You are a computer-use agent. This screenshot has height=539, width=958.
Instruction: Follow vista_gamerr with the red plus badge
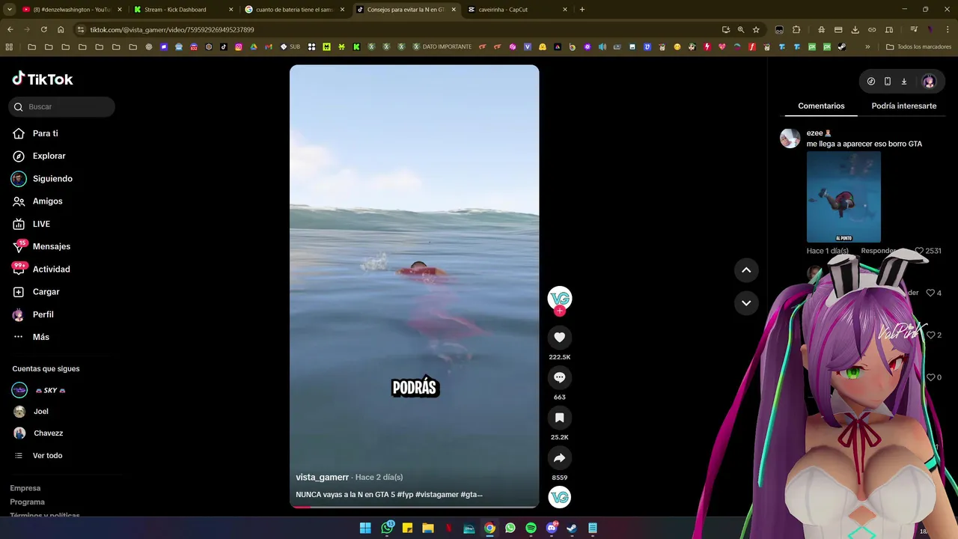pos(559,311)
